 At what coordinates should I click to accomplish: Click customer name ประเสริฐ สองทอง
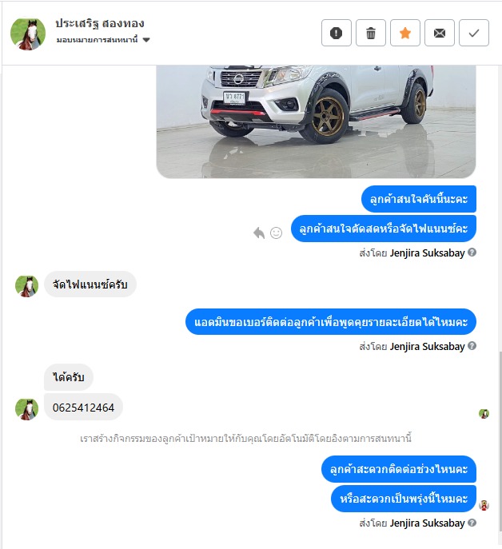click(100, 23)
